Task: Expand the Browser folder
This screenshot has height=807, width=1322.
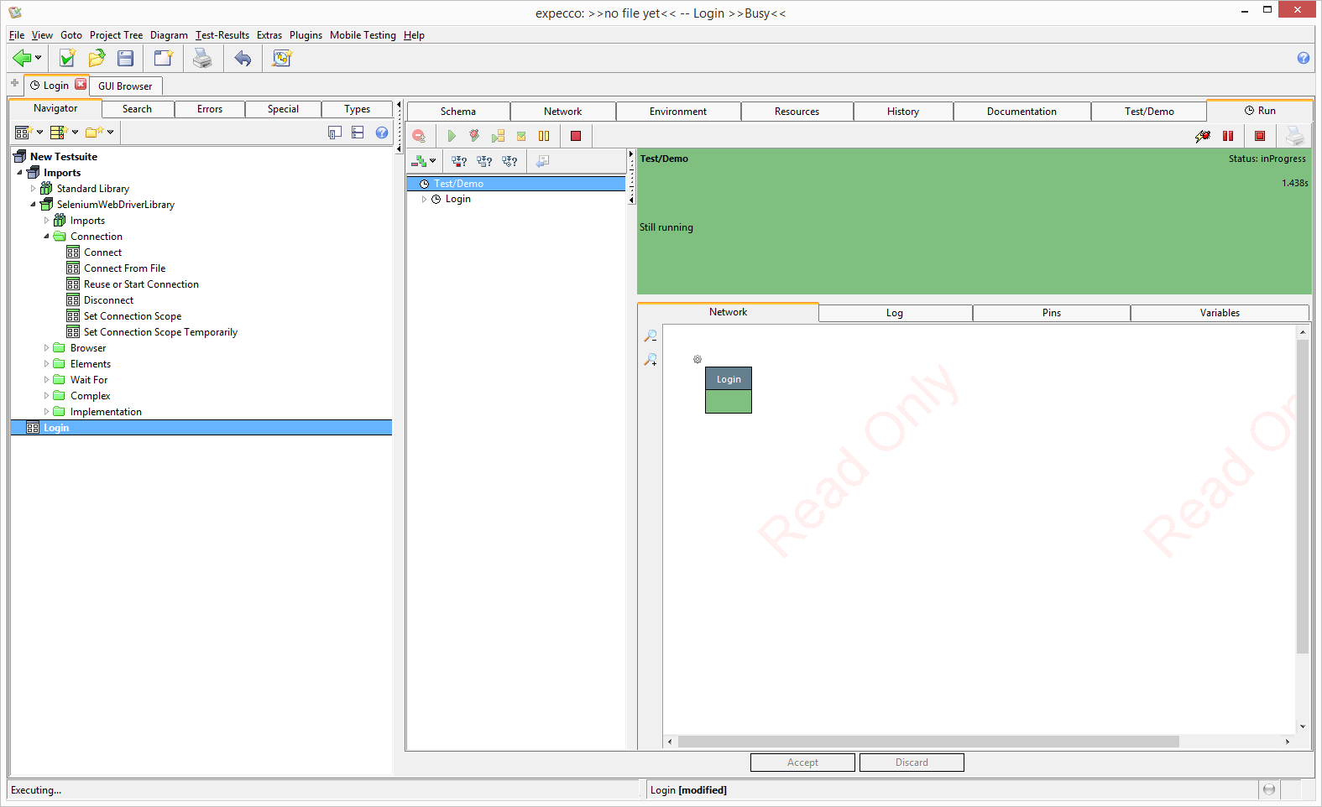Action: point(47,348)
